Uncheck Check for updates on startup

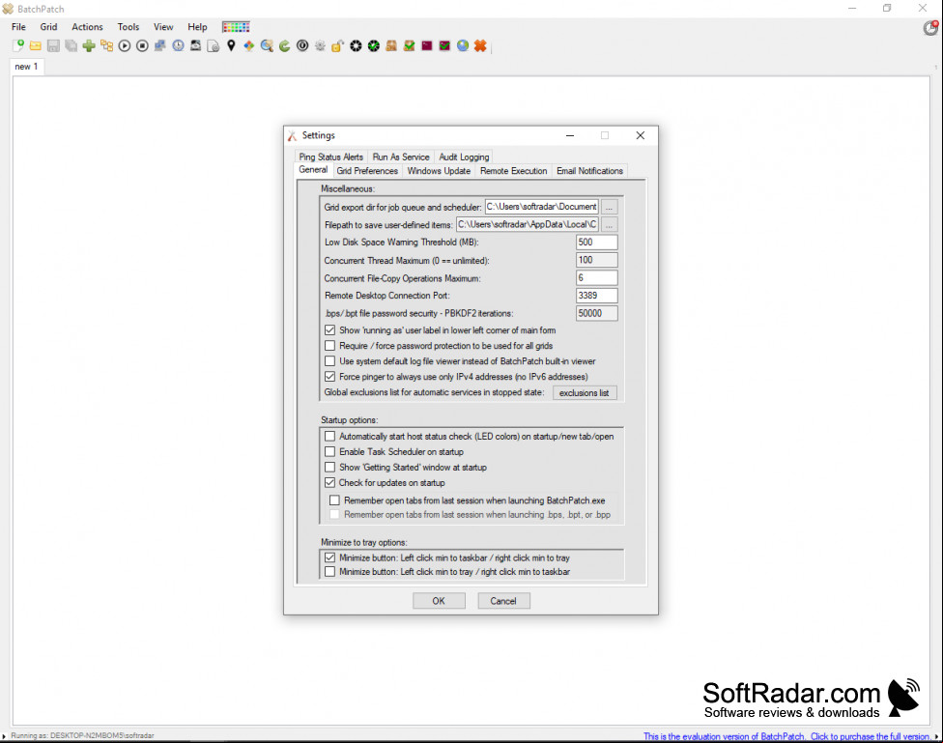point(329,482)
